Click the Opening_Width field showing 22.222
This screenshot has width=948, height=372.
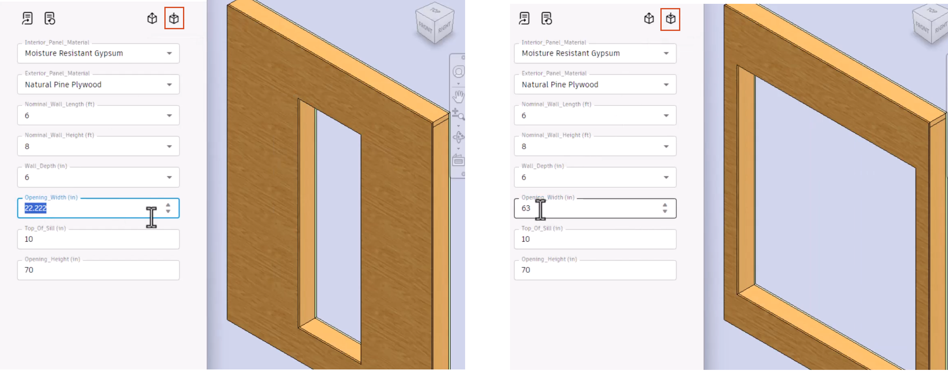coord(98,208)
